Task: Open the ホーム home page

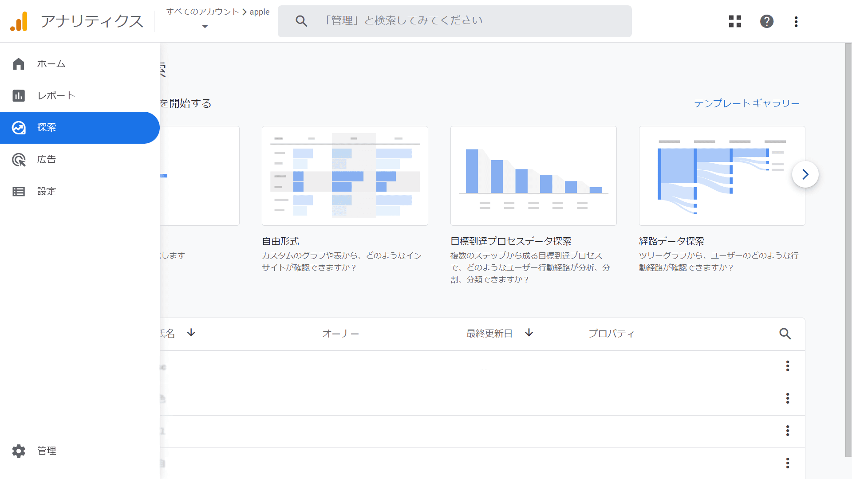Action: point(80,64)
